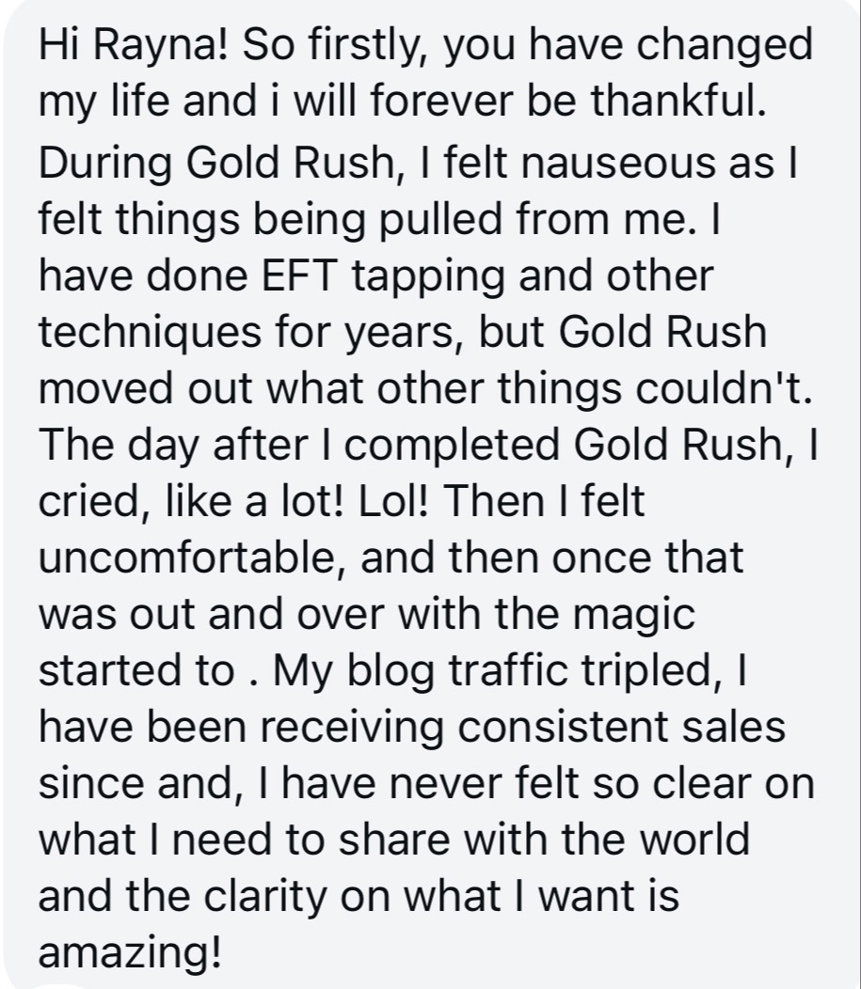Tap the word "techniques" in message
This screenshot has width=861, height=989.
[x=151, y=333]
